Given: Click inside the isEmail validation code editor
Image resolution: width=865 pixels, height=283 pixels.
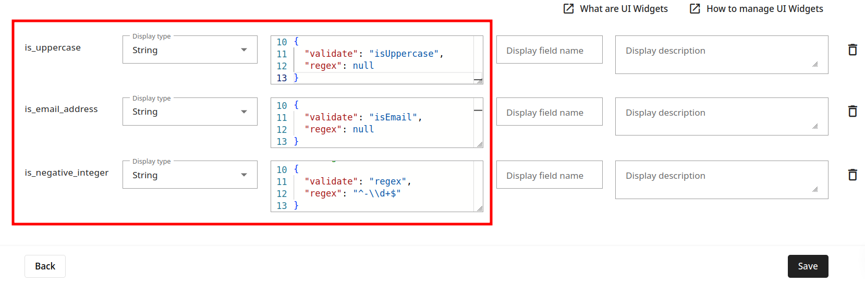Looking at the screenshot, I should (x=375, y=123).
